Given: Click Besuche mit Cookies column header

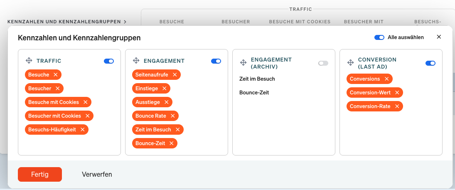Looking at the screenshot, I should click(x=300, y=22).
